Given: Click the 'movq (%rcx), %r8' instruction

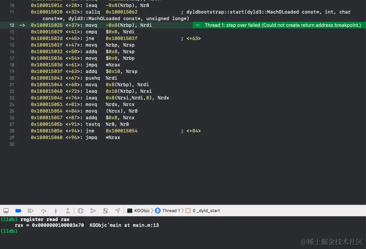Looking at the screenshot, I should point(112,111).
